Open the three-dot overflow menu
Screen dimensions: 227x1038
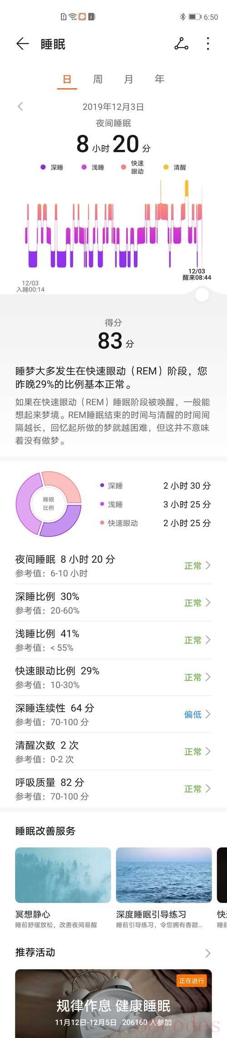pyautogui.click(x=208, y=44)
